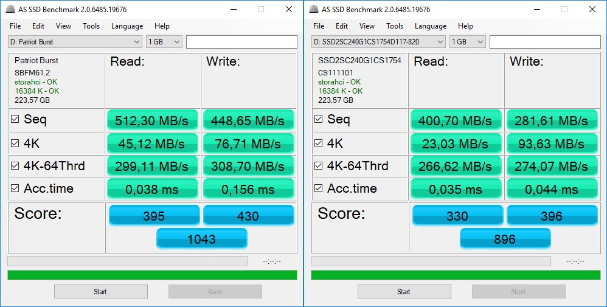
Task: Click the empty gray progress bar in right window
Action: click(x=431, y=261)
